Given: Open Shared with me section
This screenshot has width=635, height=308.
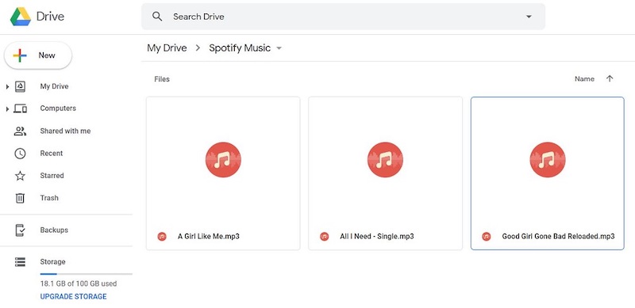Looking at the screenshot, I should 65,131.
